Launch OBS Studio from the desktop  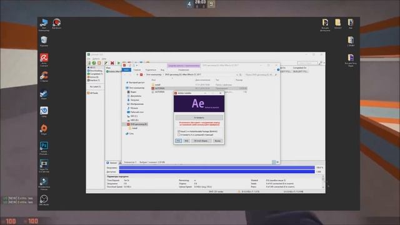pyautogui.click(x=44, y=200)
